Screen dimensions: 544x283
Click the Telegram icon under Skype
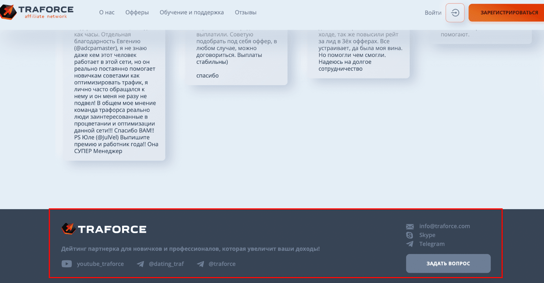coord(410,244)
